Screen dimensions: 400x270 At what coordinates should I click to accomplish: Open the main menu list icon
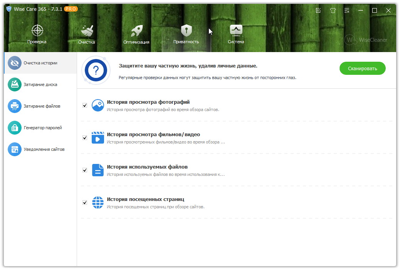point(347,10)
